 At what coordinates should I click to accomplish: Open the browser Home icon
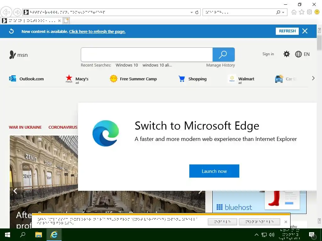click(x=294, y=12)
